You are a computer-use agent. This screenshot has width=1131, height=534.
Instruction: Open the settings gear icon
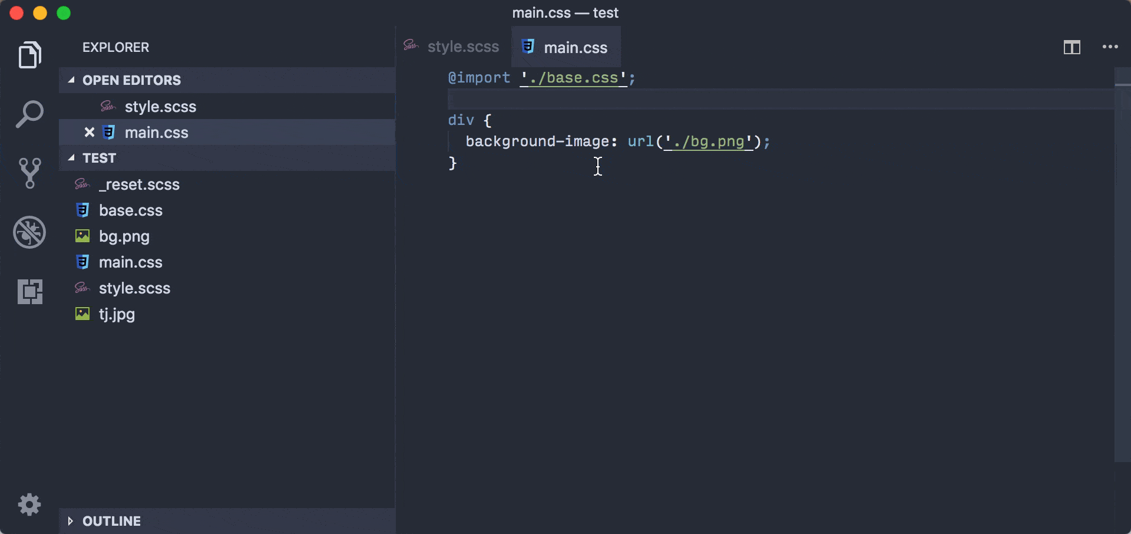[29, 505]
